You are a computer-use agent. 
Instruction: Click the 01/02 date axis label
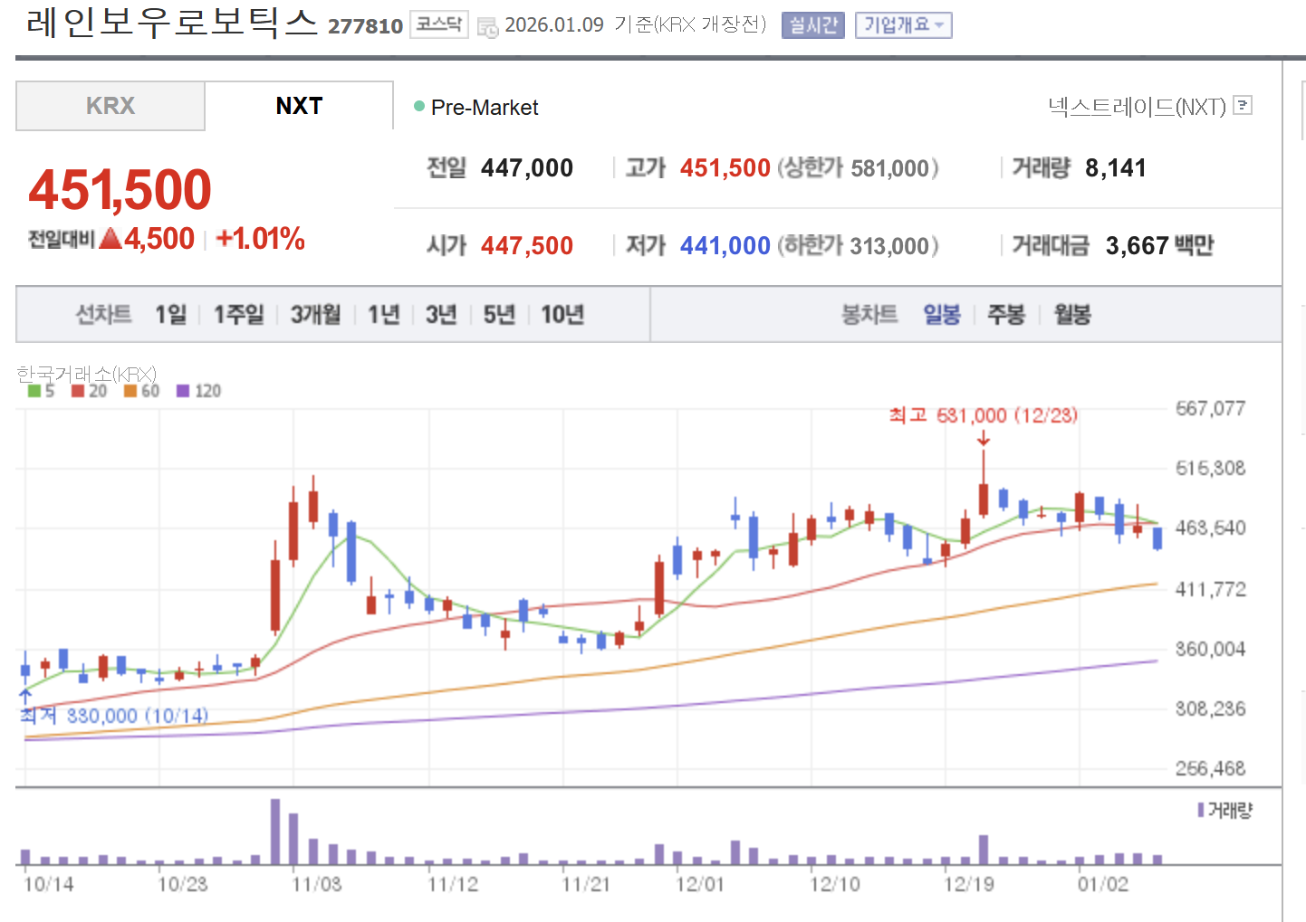(x=1103, y=884)
